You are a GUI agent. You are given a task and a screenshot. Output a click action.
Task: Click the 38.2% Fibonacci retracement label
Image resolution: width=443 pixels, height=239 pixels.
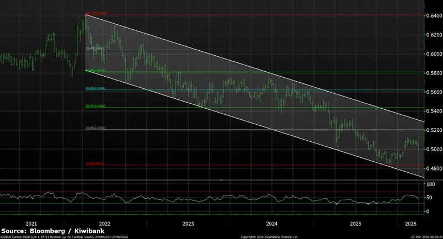pos(95,106)
